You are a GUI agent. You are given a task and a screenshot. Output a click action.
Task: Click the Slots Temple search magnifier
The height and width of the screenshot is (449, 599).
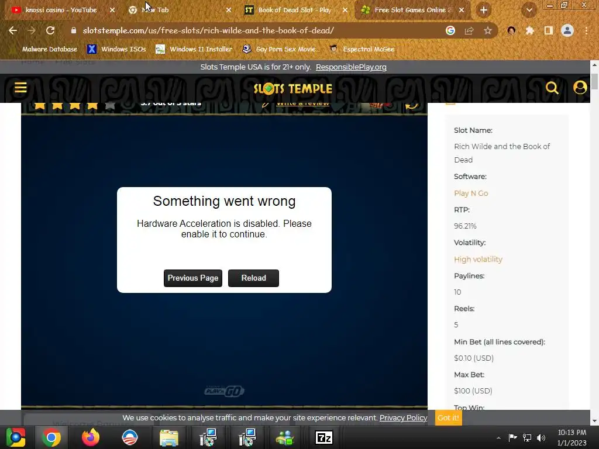552,88
